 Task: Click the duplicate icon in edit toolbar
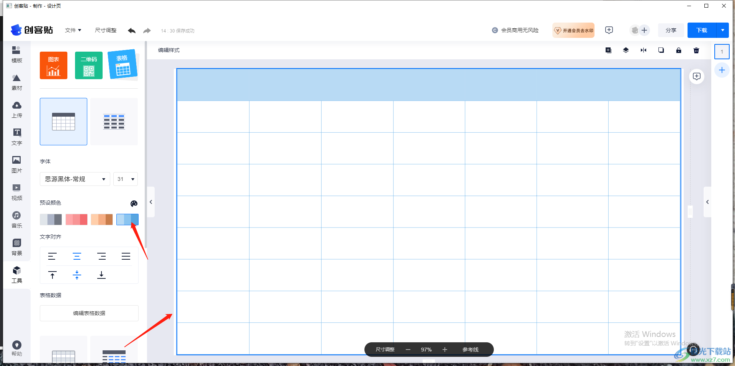point(661,50)
